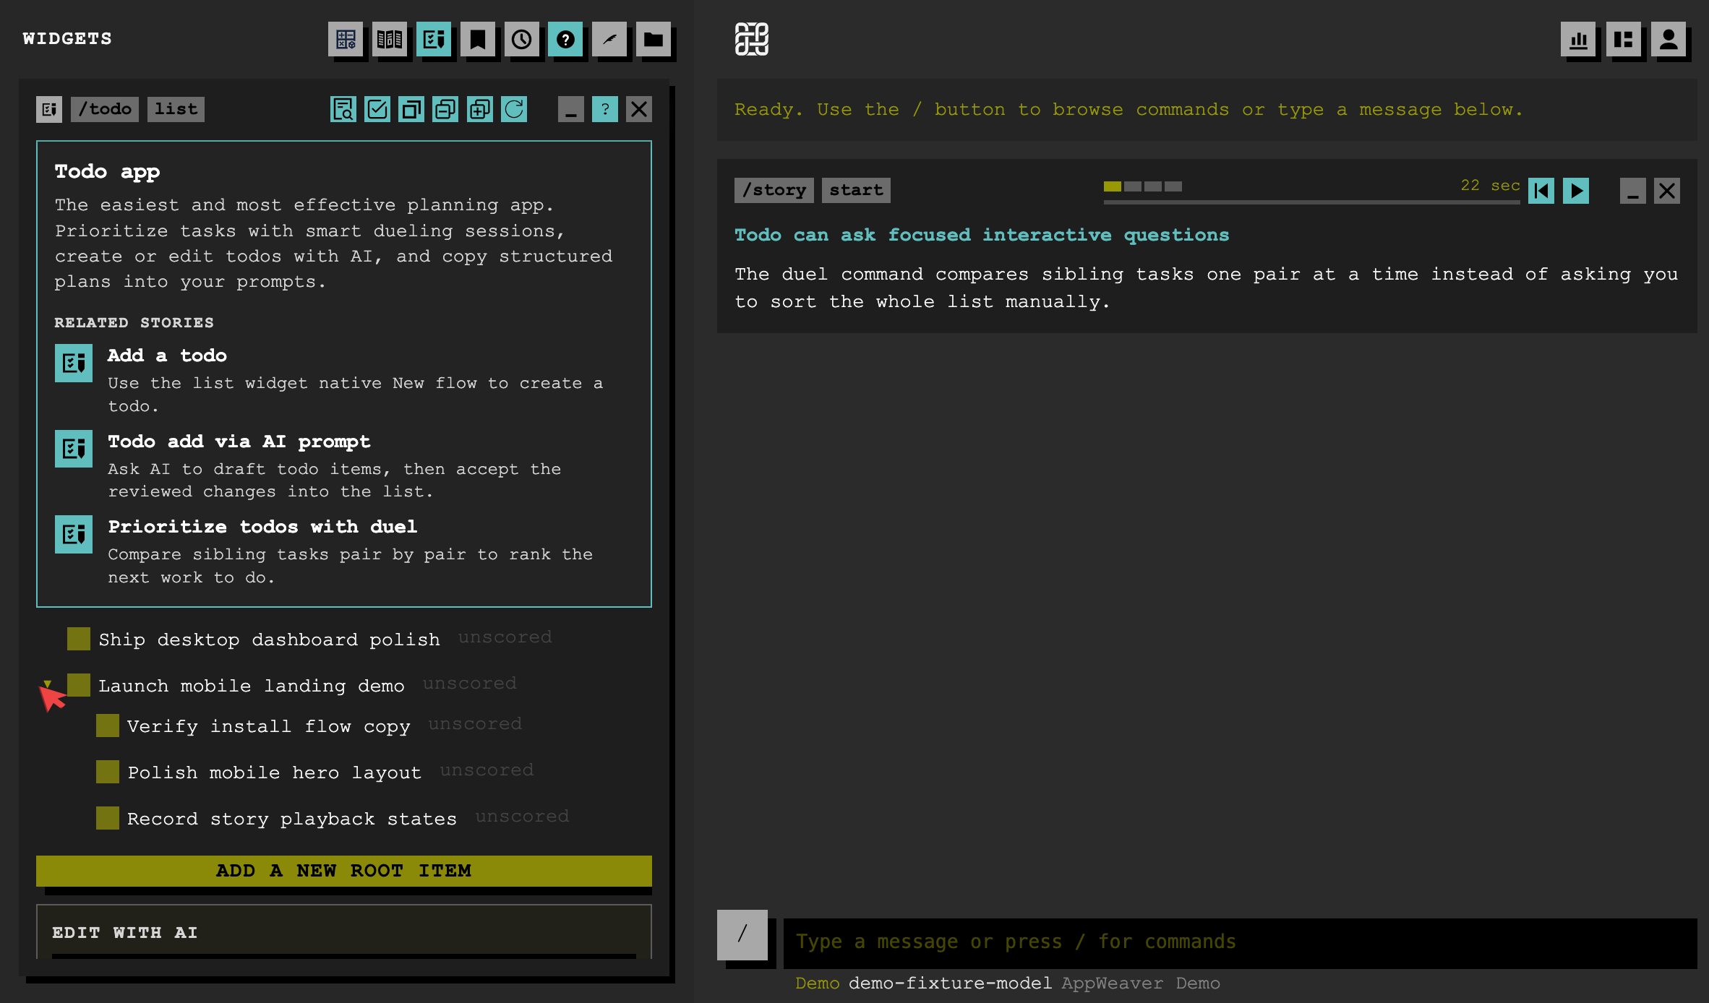Open the layout panels icon

(x=1624, y=39)
